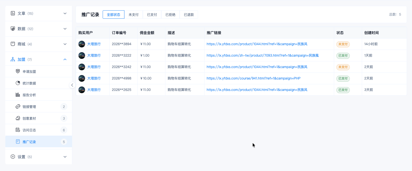The height and width of the screenshot is (171, 412).
Task: Click the 推广记录 document icon in sidebar
Action: (x=18, y=142)
